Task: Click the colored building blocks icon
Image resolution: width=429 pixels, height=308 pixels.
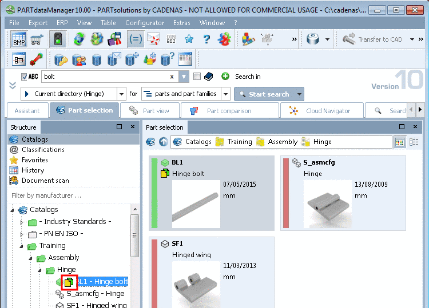Action: click(x=248, y=39)
